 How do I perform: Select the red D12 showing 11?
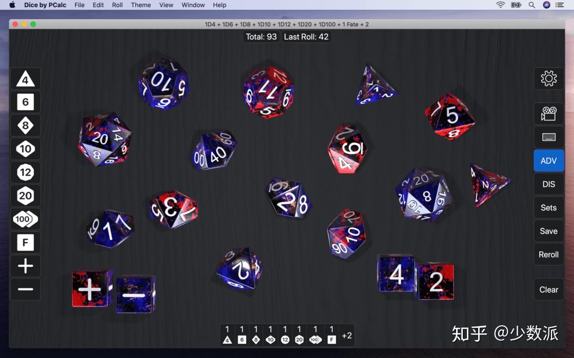tap(268, 92)
